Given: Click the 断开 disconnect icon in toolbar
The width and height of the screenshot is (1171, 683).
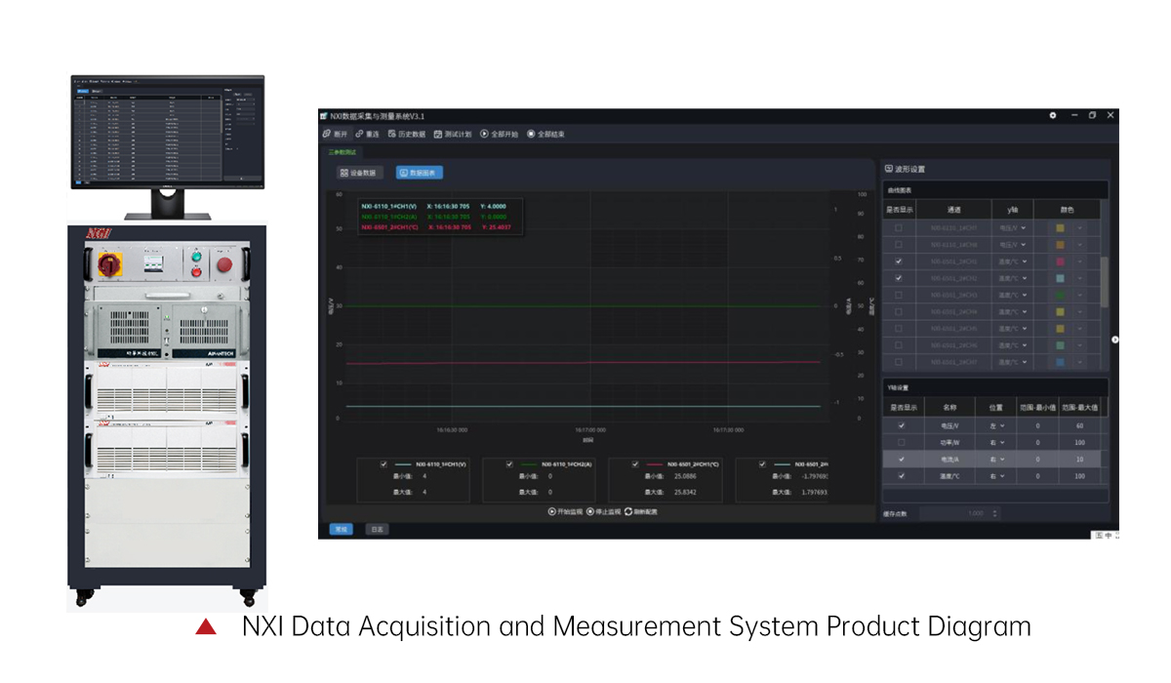Looking at the screenshot, I should (327, 134).
